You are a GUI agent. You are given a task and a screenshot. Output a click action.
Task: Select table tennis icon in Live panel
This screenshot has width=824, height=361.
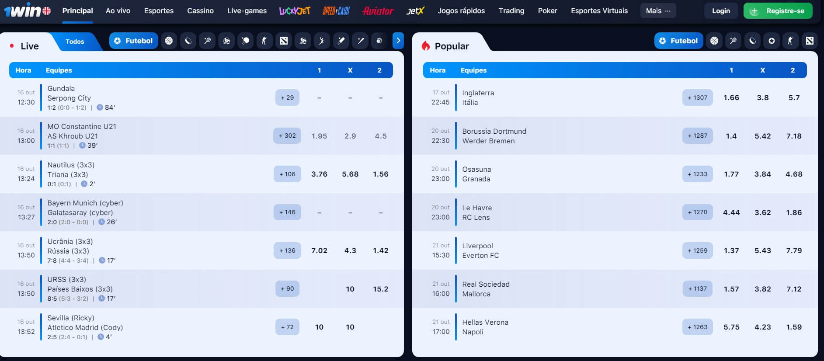(245, 41)
